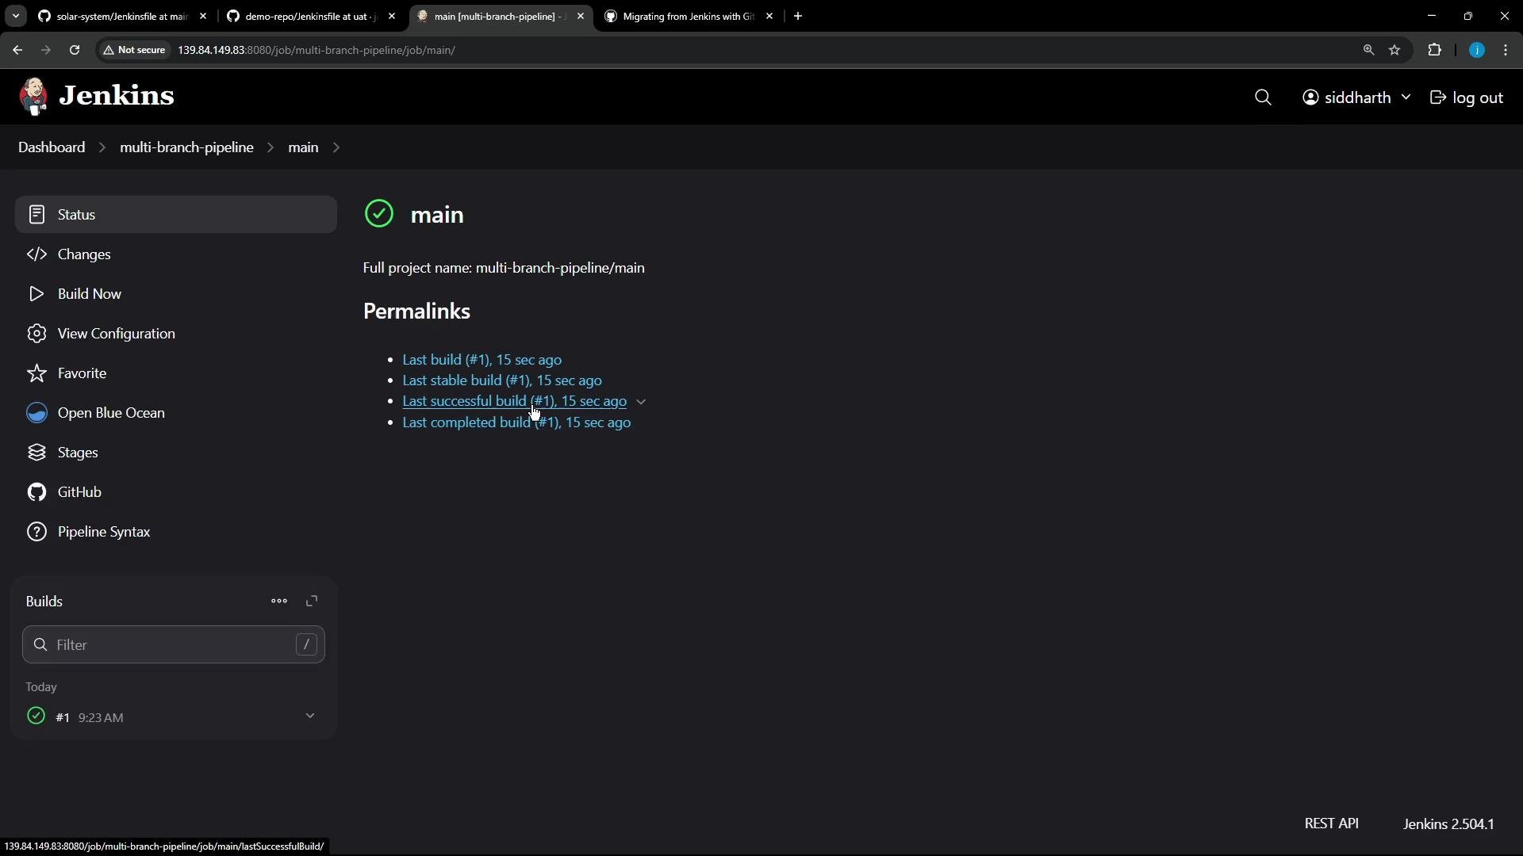Close the Migrating from Jenkins tab
The width and height of the screenshot is (1523, 856).
[769, 16]
